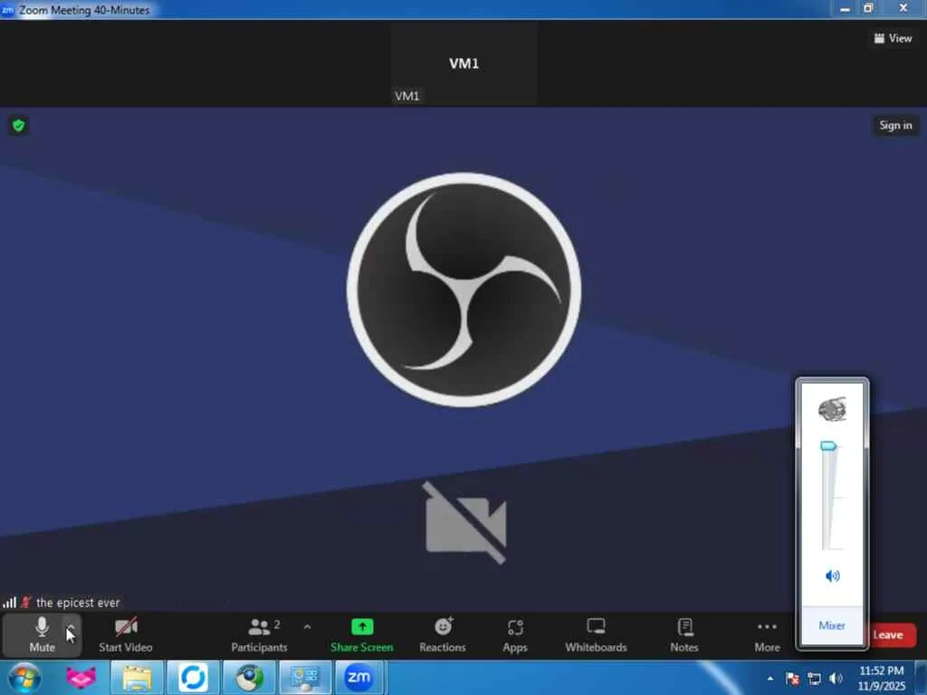Show hidden tray icons arrow
The height and width of the screenshot is (695, 927).
click(x=770, y=679)
